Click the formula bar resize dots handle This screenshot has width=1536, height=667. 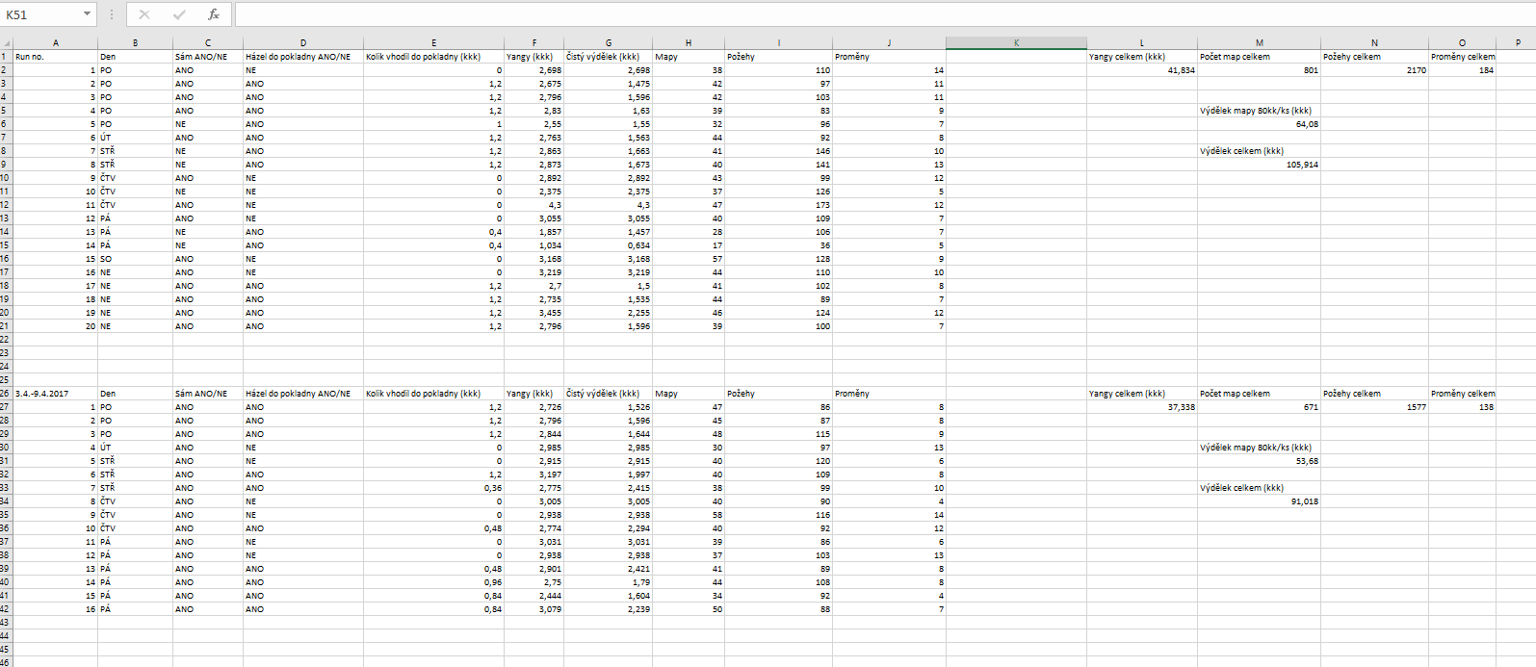[x=112, y=14]
